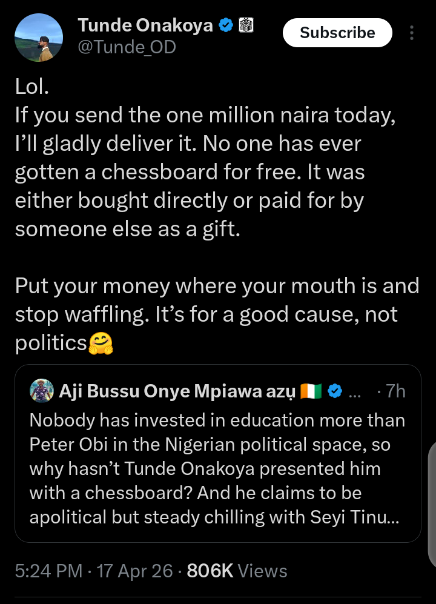Screen dimensions: 436x604
Task: Click the hugging face emoji after 'politics'
Action: 101,343
